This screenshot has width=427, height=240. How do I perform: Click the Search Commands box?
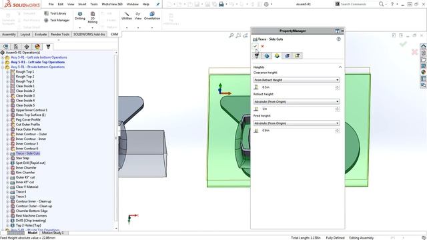pyautogui.click(x=357, y=4)
